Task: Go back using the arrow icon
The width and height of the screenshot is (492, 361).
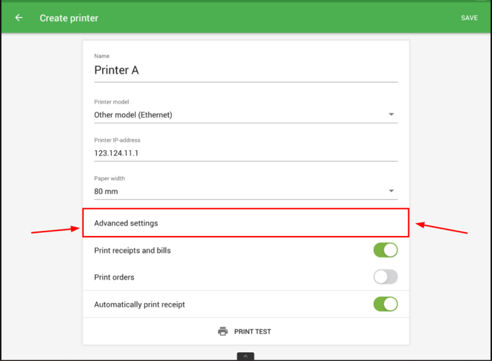Action: coord(19,18)
